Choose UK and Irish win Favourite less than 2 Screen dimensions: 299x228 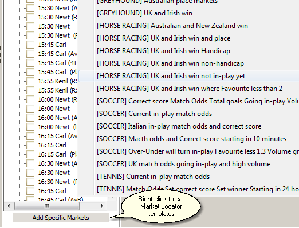(x=190, y=89)
